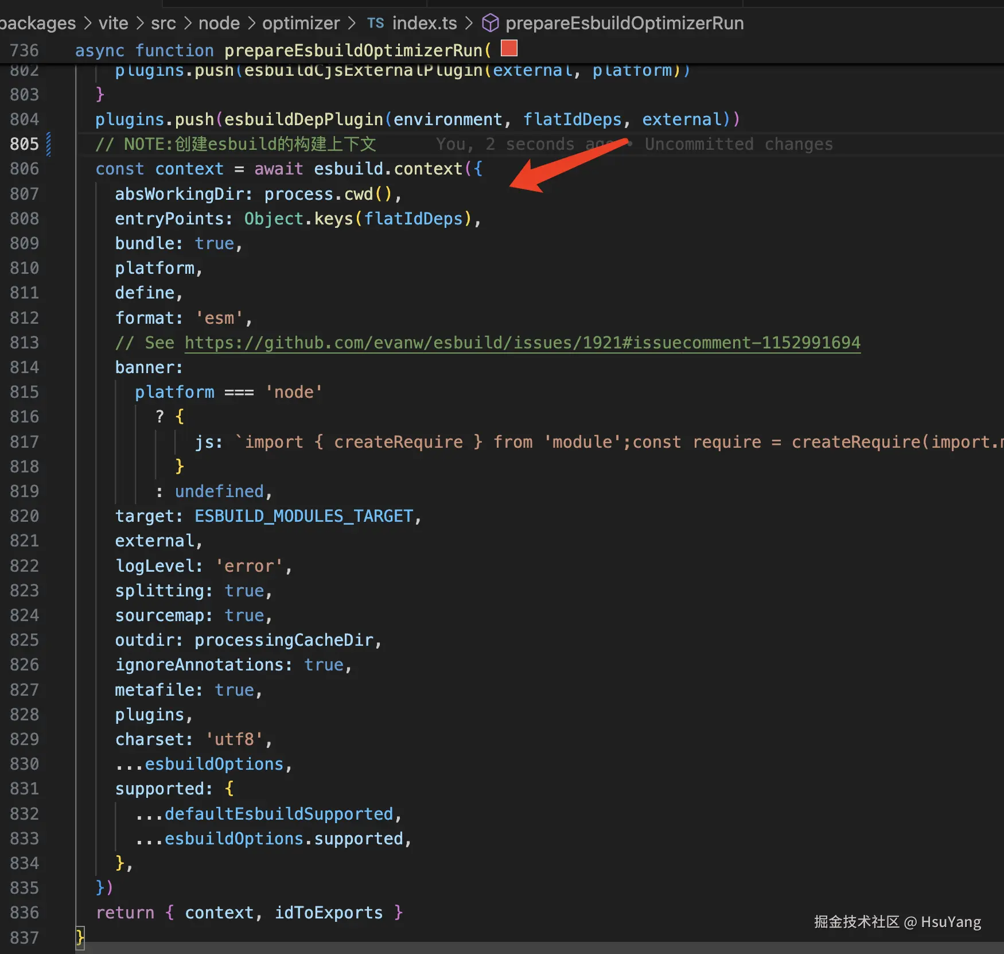Image resolution: width=1004 pixels, height=954 pixels.
Task: Click the 'ignoreAnnotations' property
Action: click(x=199, y=665)
